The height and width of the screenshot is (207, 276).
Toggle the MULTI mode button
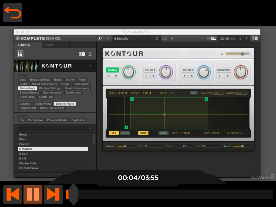[125, 133]
